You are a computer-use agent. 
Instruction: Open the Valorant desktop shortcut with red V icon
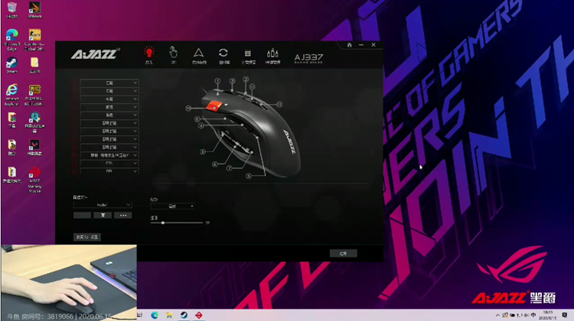(x=34, y=148)
